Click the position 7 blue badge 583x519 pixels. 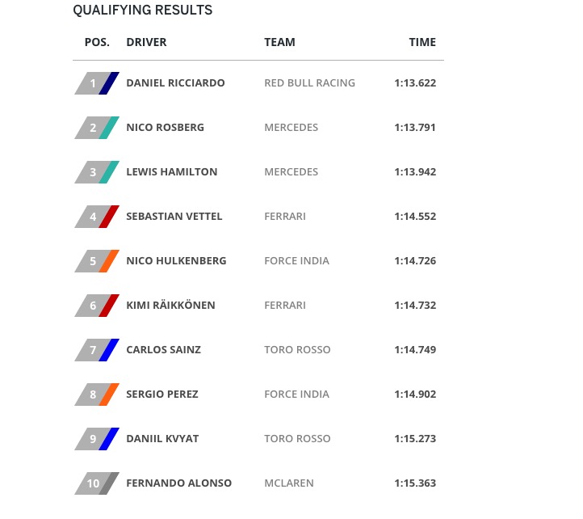[97, 350]
